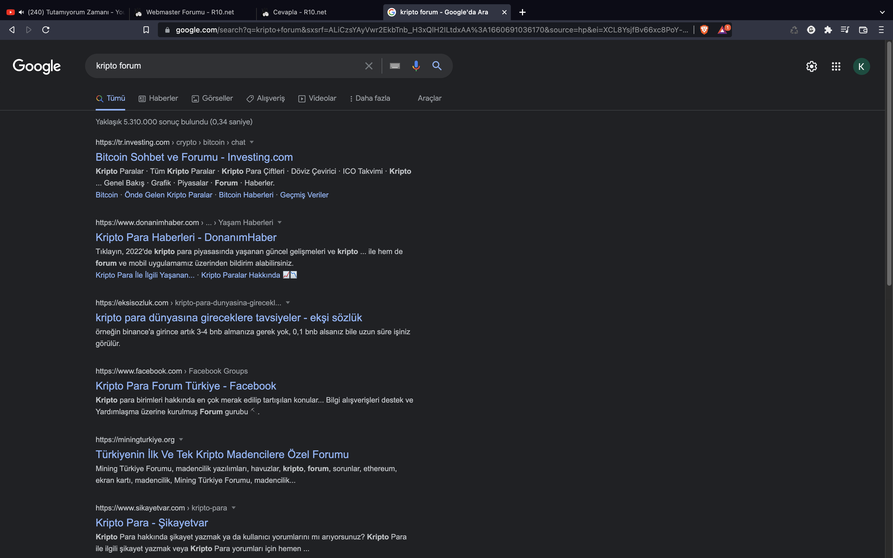Open Kripto Para İle İlgili Yaşanan sitelink
Viewport: 893px width, 558px height.
point(145,275)
